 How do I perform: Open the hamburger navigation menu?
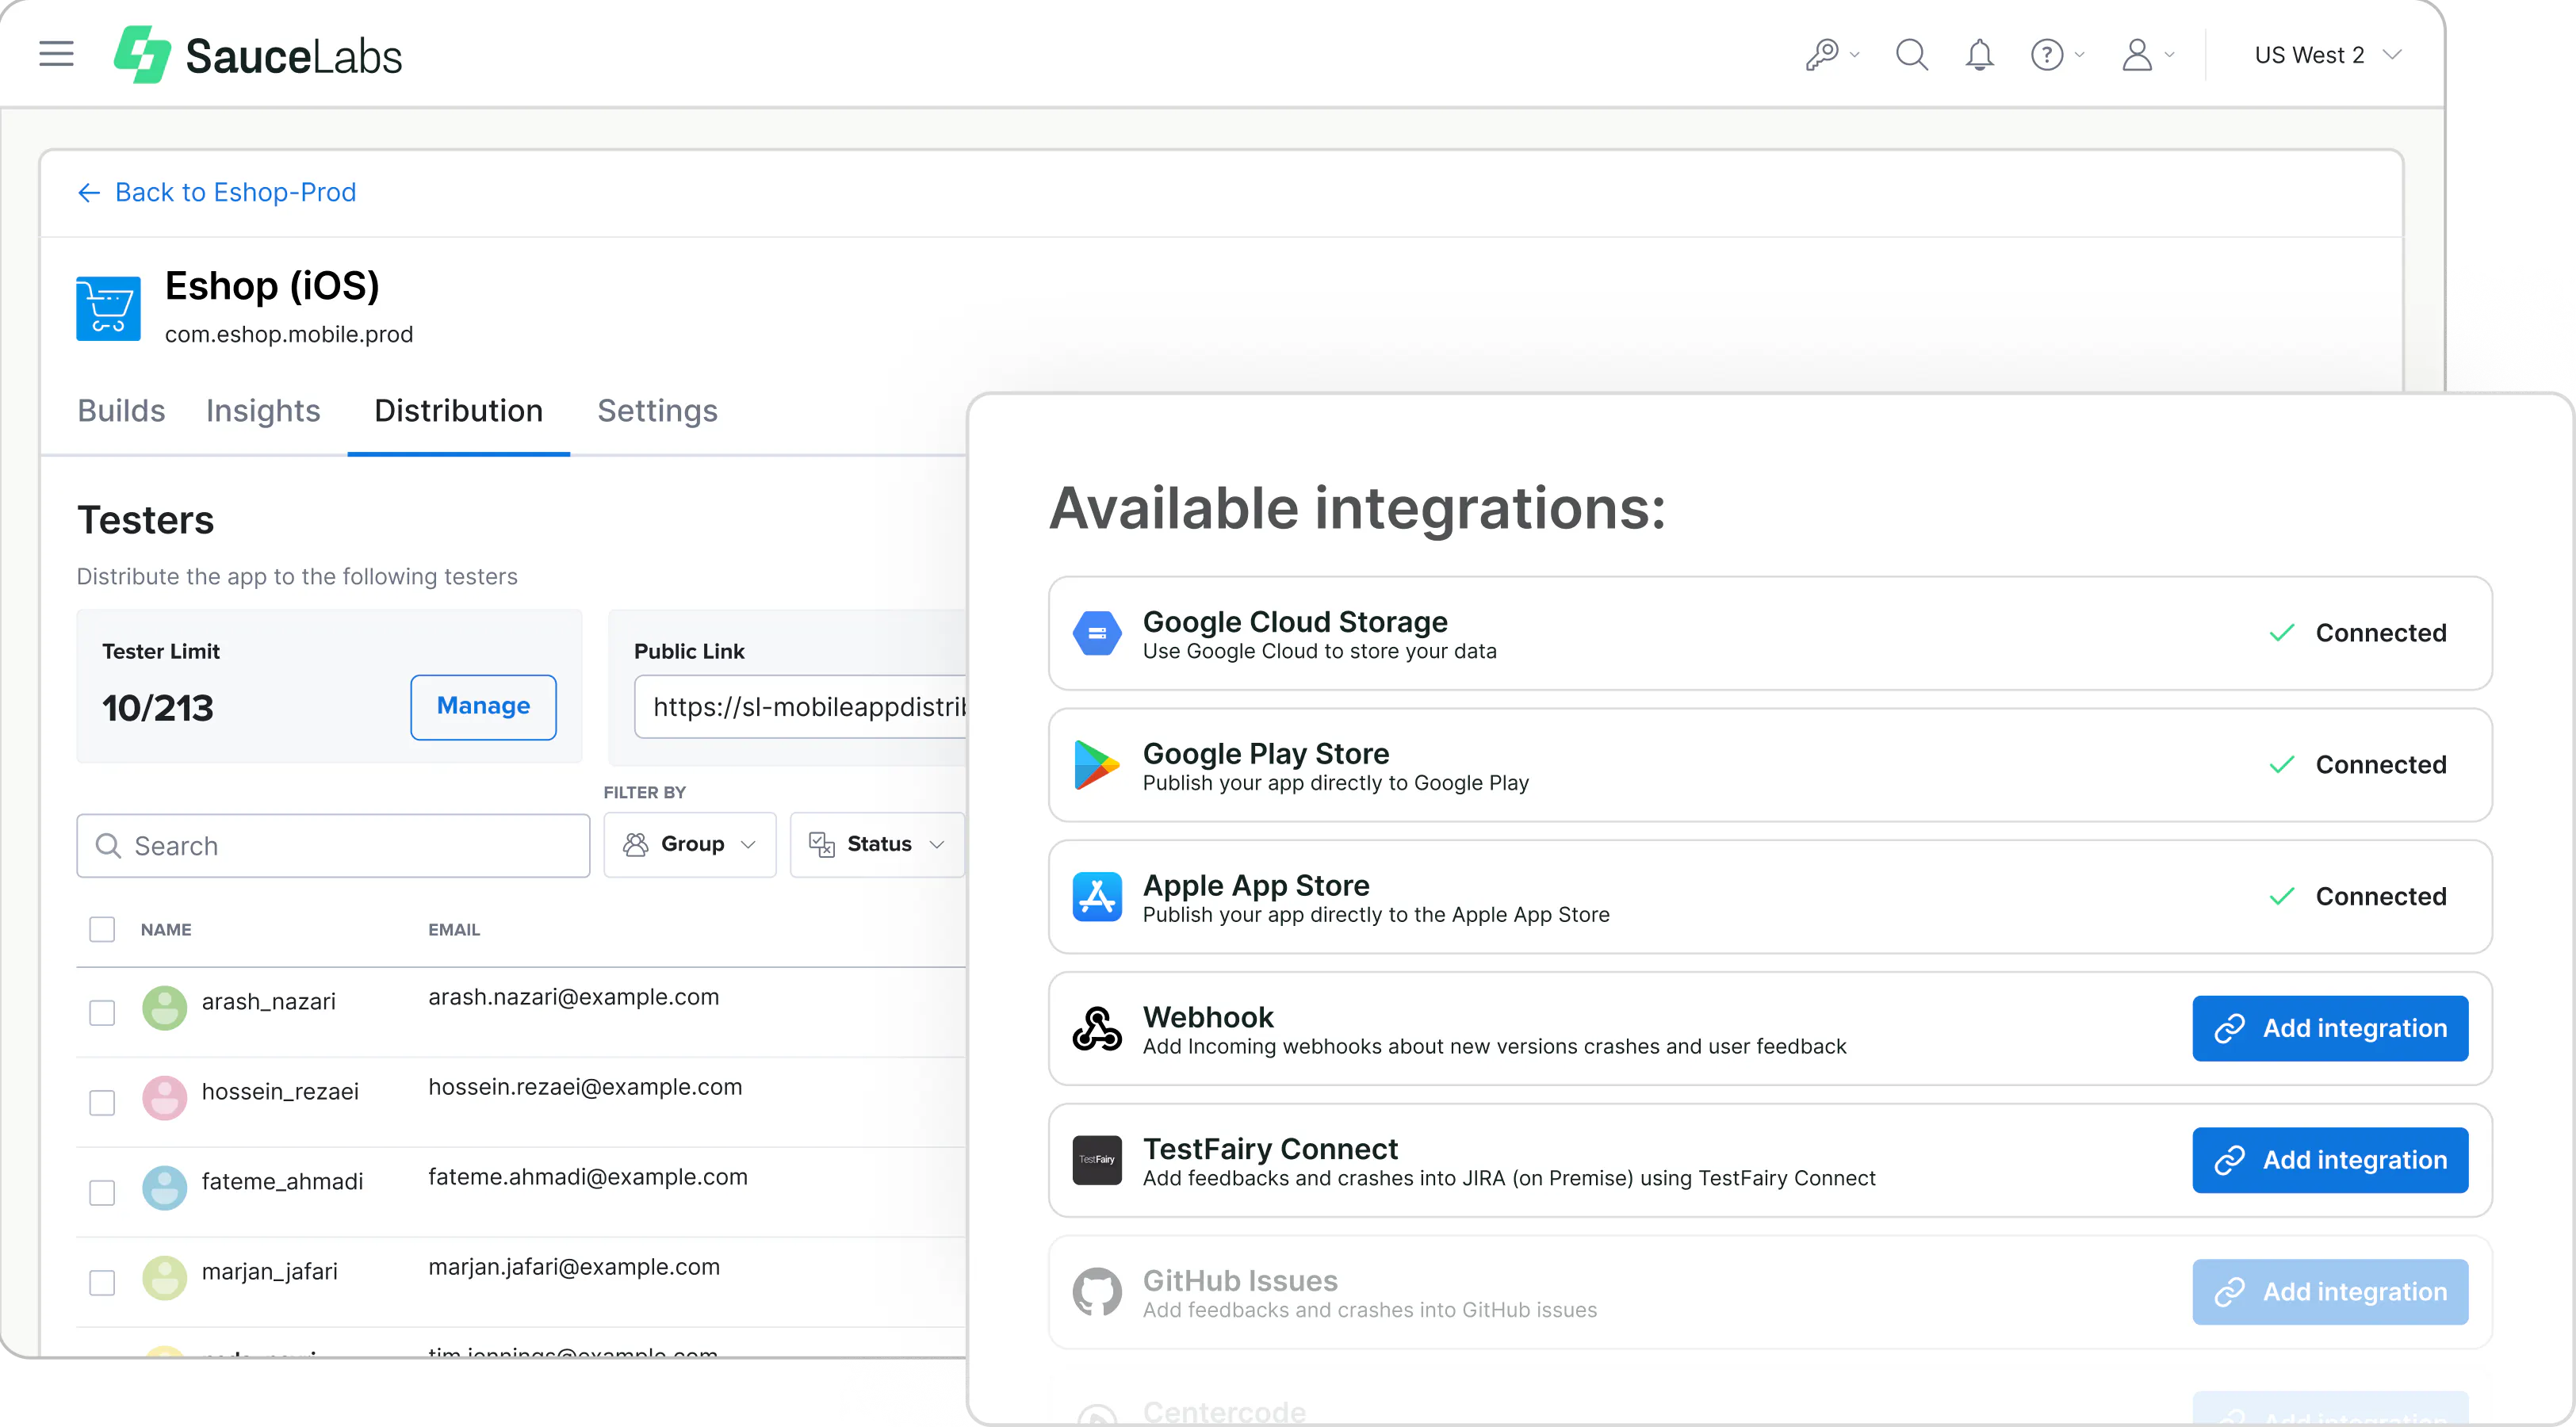tap(57, 54)
